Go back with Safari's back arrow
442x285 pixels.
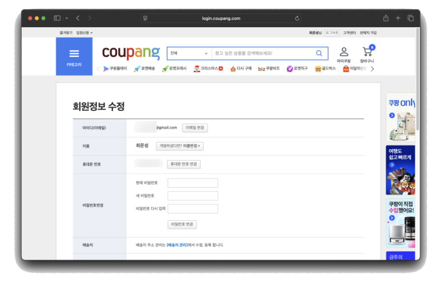tap(78, 18)
